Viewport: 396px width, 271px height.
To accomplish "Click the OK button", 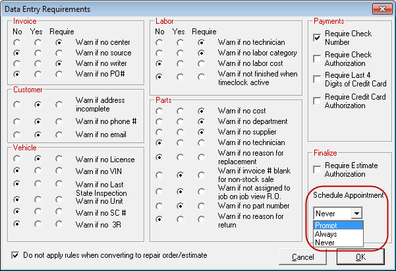I will pyautogui.click(x=360, y=257).
